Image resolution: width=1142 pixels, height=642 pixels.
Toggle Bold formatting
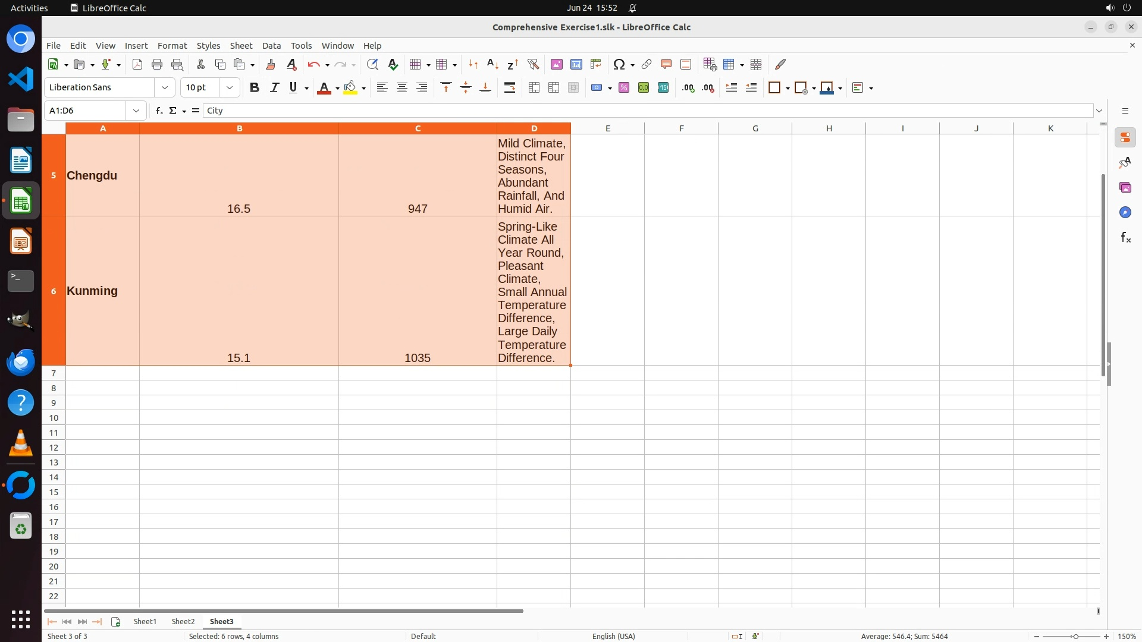point(255,88)
